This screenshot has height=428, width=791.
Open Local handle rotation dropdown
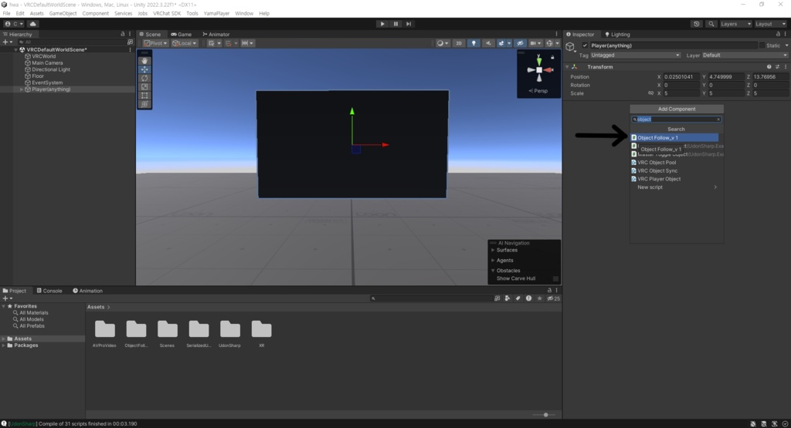(x=184, y=43)
